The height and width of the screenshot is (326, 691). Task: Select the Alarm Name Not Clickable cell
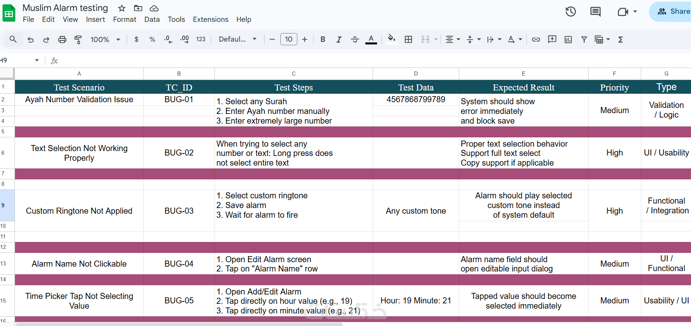(79, 264)
